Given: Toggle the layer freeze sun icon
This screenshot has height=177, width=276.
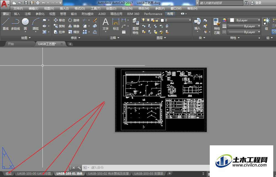Looking at the screenshot, I should [x=148, y=20].
